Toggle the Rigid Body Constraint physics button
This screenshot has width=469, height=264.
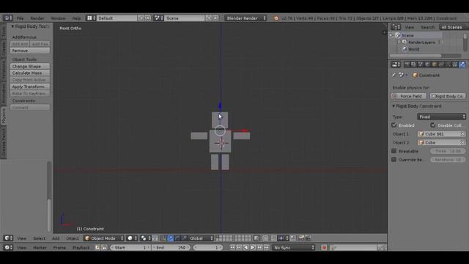tap(448, 96)
